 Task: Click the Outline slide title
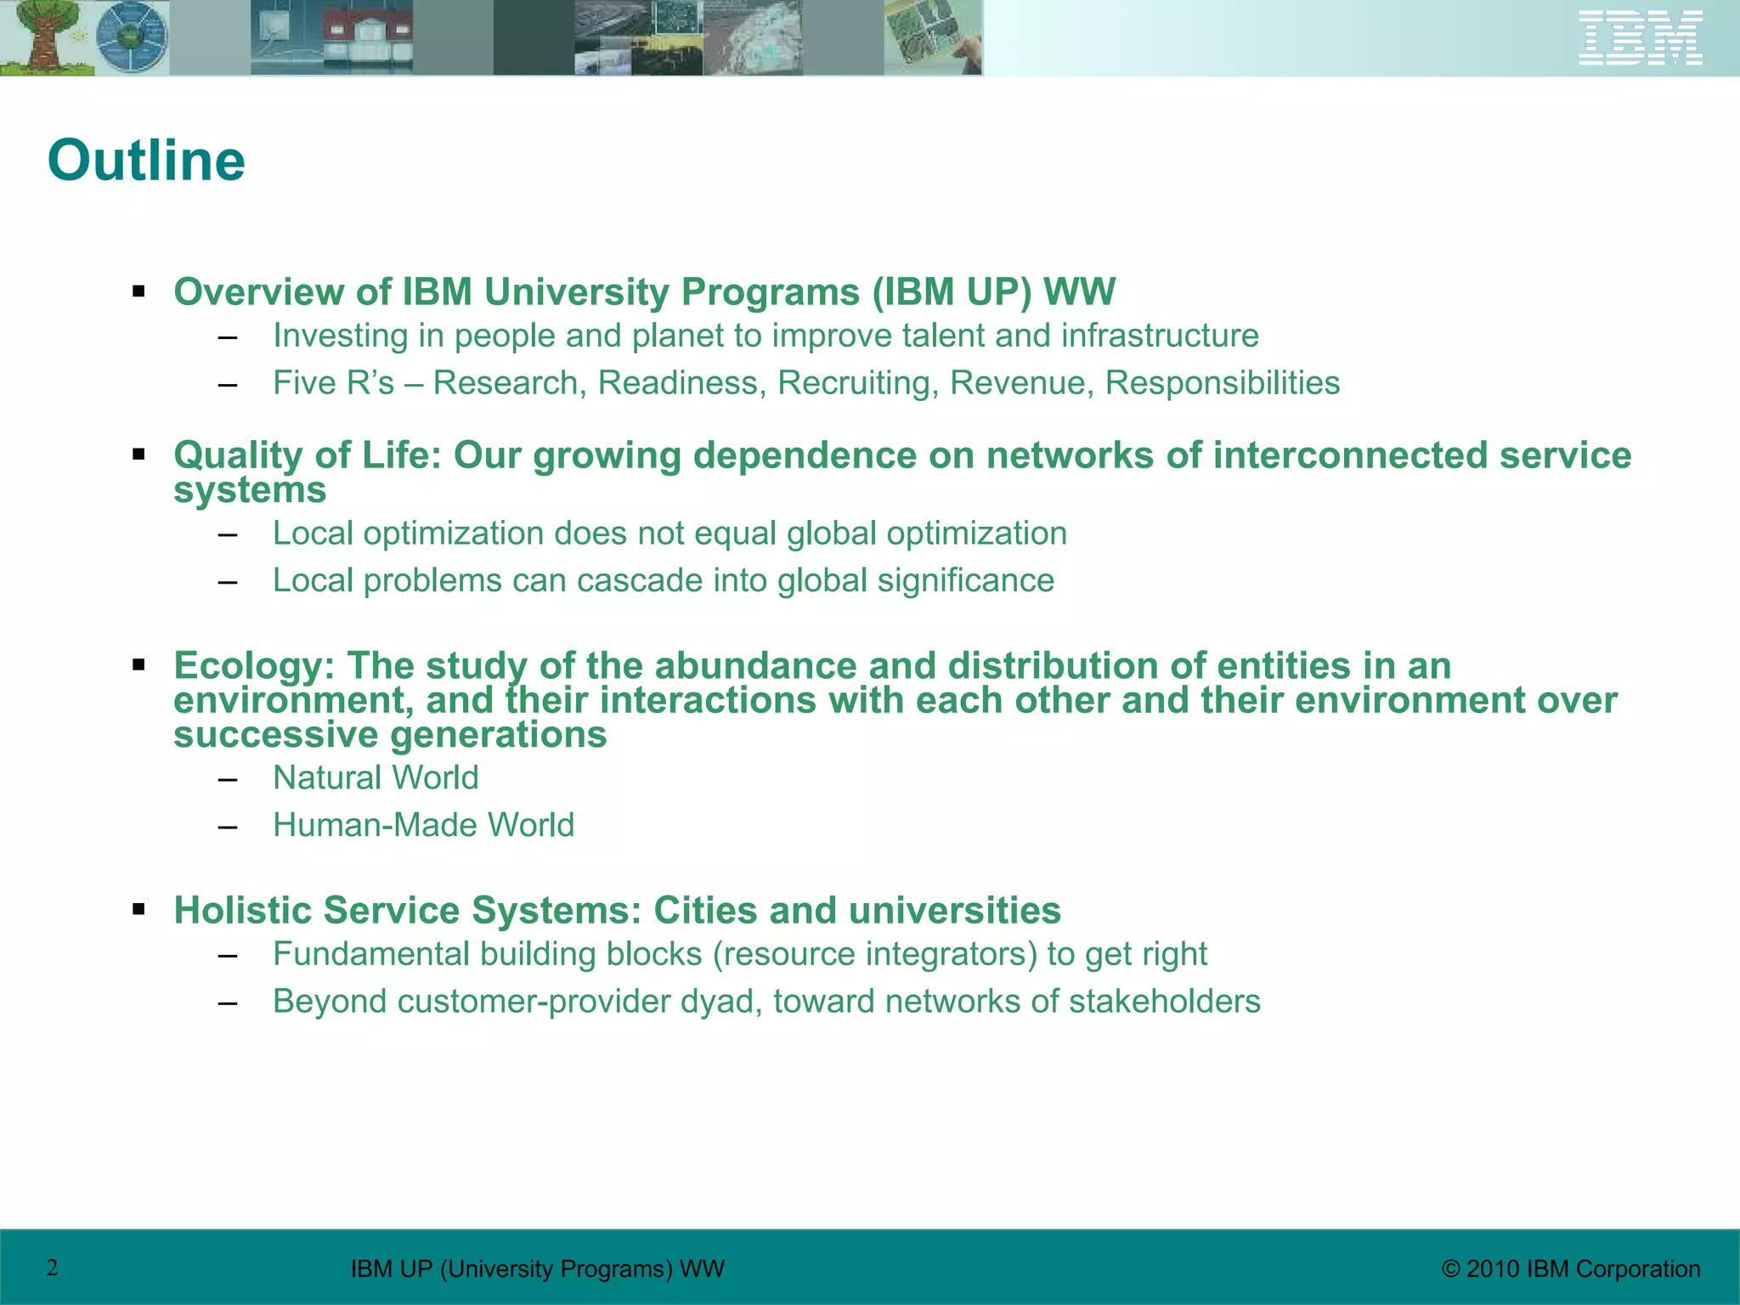click(146, 161)
